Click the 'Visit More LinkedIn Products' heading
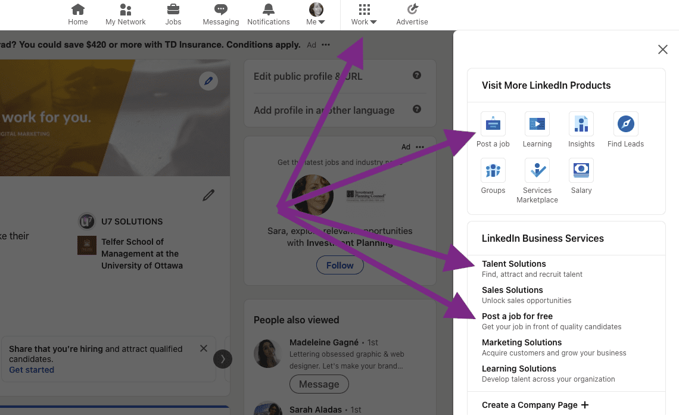679x415 pixels. click(546, 85)
